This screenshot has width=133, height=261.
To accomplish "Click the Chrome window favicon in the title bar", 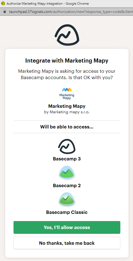I will click(x=3, y=3).
